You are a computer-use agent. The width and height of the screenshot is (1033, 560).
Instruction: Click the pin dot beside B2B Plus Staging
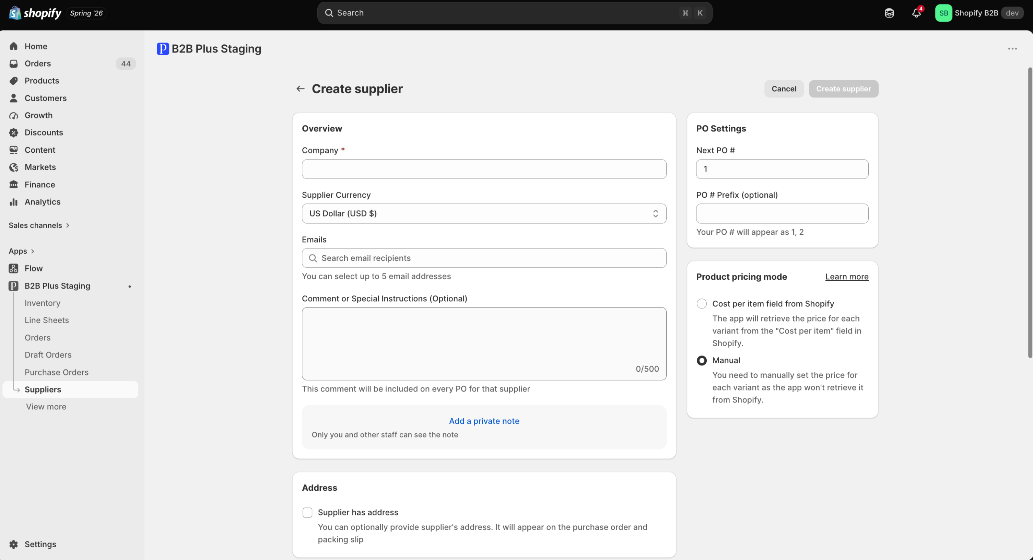[x=130, y=286]
